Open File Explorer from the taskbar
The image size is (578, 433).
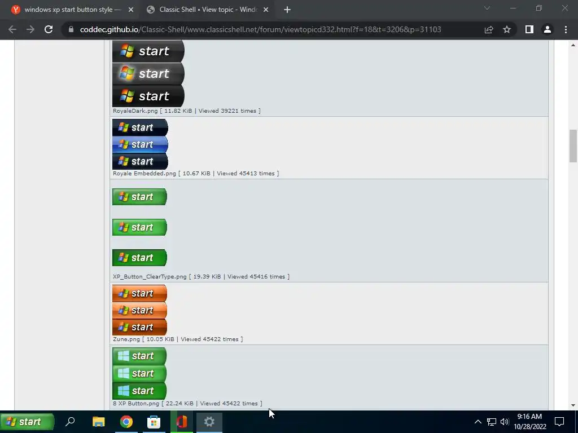pyautogui.click(x=98, y=422)
